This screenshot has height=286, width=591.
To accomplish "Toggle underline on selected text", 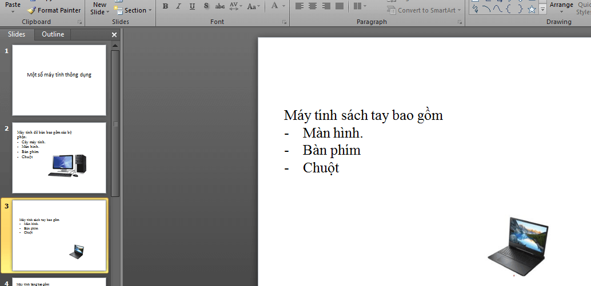I will coord(192,6).
